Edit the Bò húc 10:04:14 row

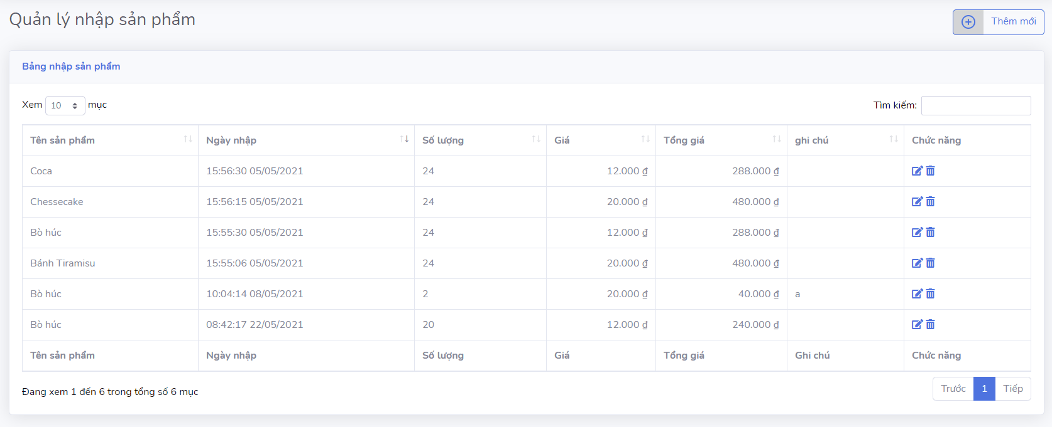click(x=918, y=293)
